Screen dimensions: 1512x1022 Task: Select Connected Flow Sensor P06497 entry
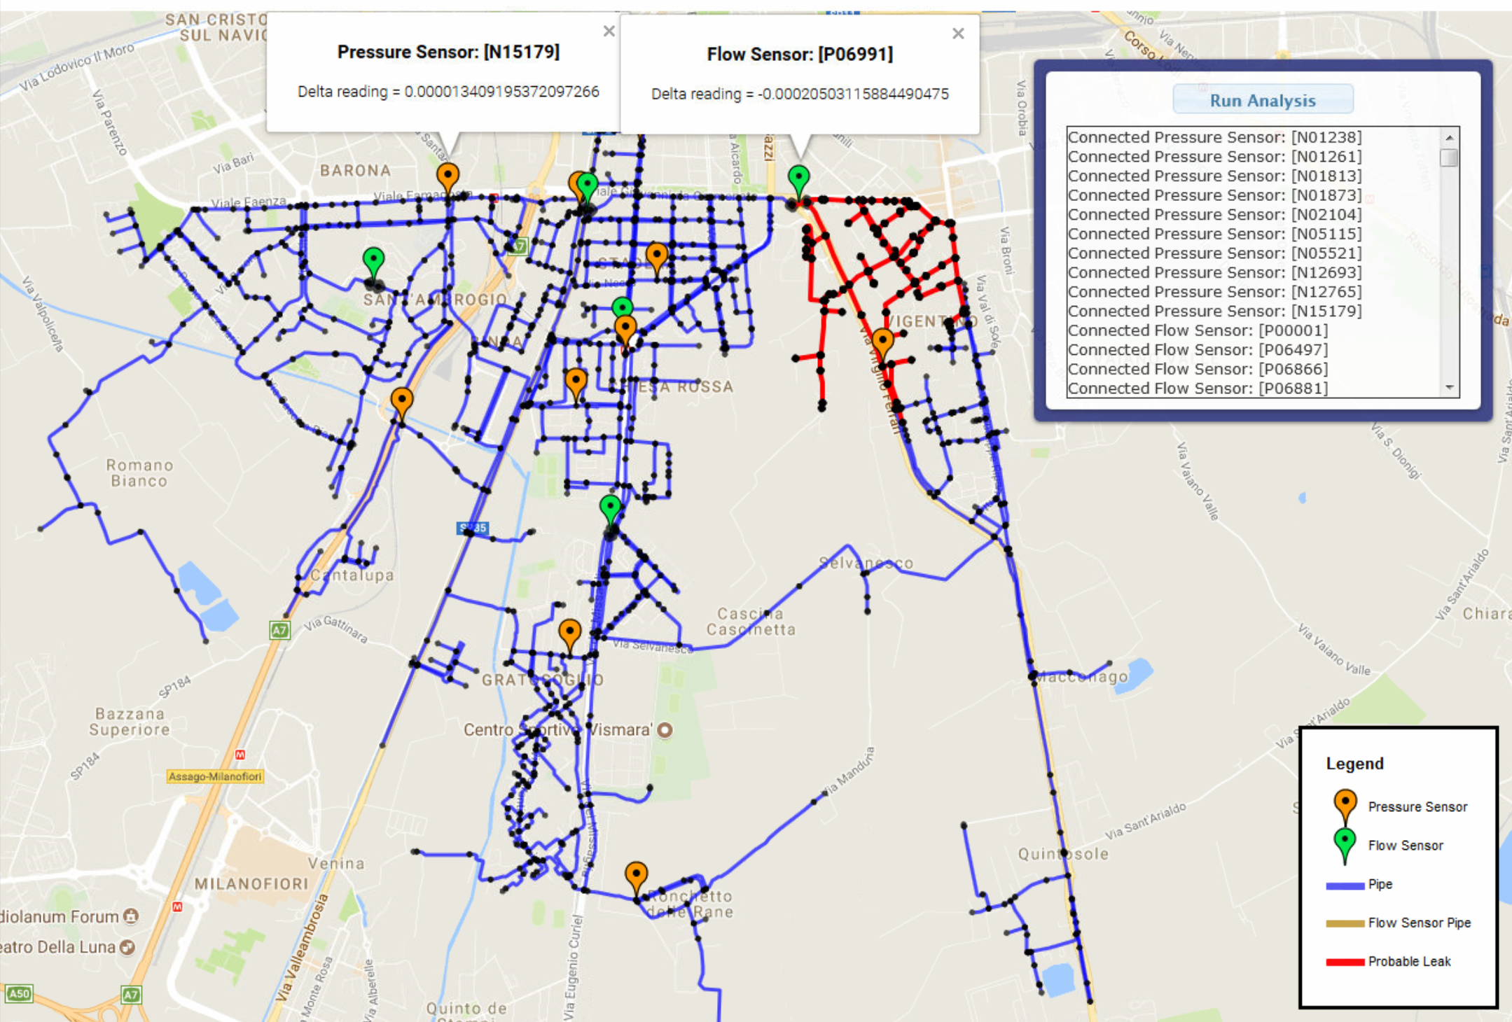coord(1198,349)
